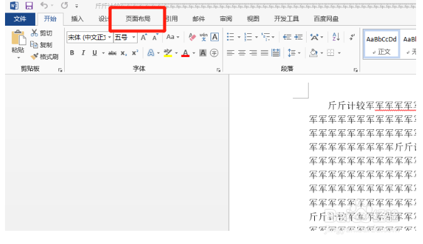Apply paragraph shading paint bucket
The width and height of the screenshot is (423, 244).
pos(313,53)
